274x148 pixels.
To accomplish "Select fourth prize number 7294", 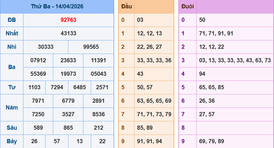I will point(57,87).
